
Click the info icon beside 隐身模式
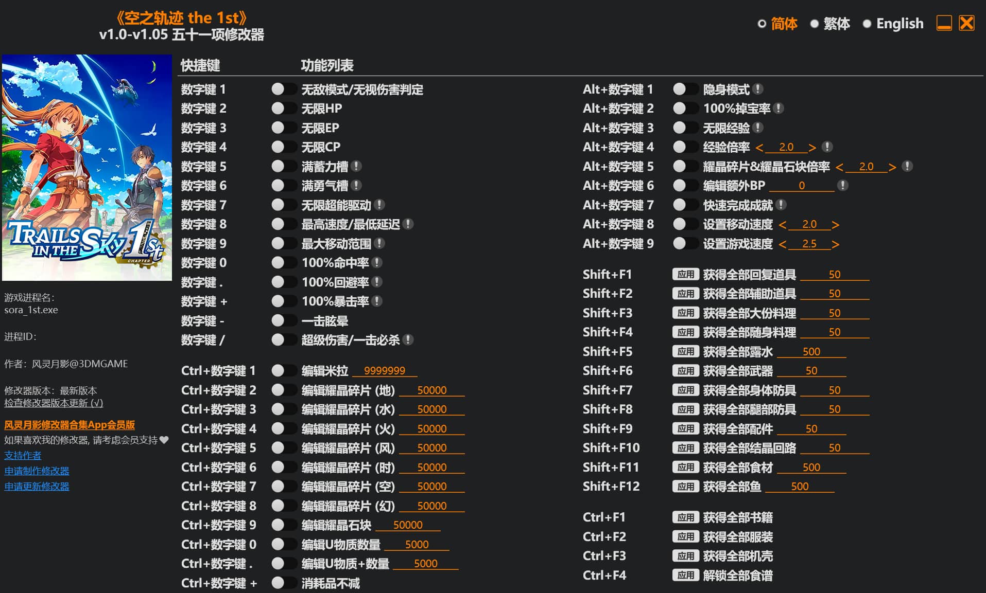758,89
